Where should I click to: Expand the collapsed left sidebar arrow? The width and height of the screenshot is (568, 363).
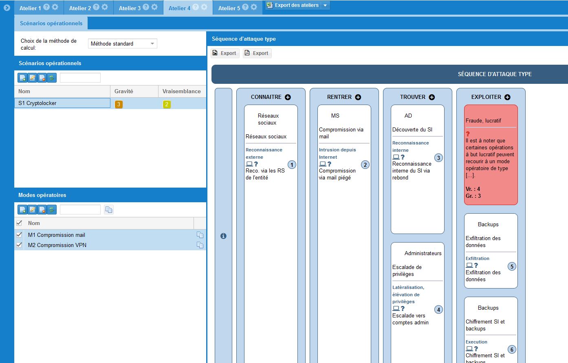(7, 7)
